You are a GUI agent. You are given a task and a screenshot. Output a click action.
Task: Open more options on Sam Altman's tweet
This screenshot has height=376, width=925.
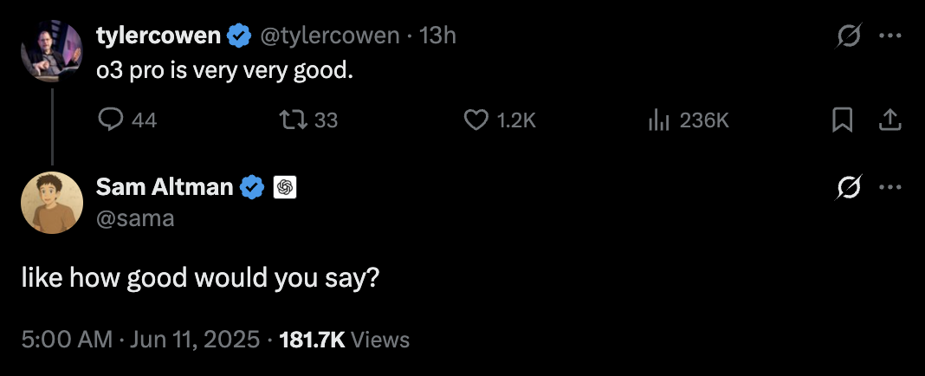(x=890, y=188)
